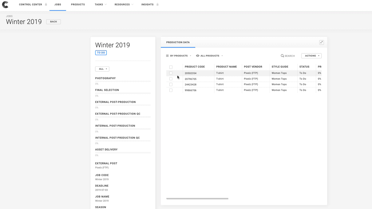
Task: Click the eye icon beside All Products
Action: pos(198,56)
